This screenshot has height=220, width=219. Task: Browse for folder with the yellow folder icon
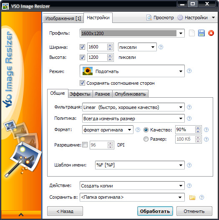click(192, 197)
